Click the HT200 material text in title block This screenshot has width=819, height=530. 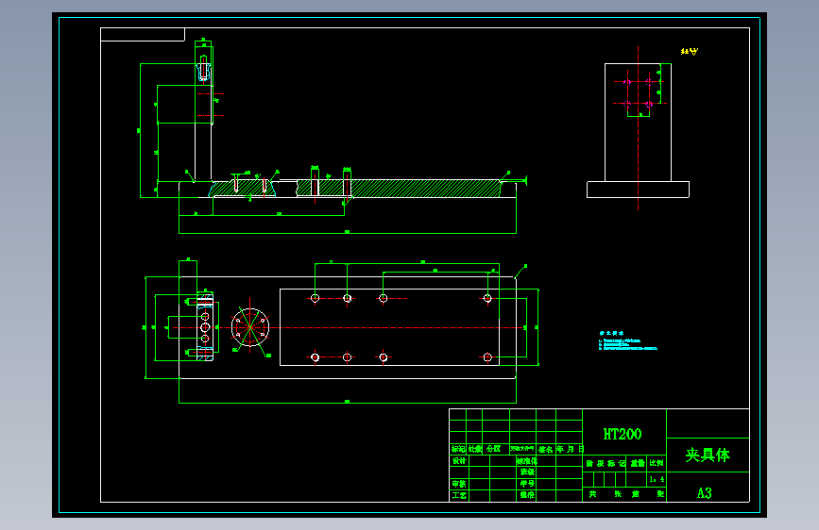(623, 434)
